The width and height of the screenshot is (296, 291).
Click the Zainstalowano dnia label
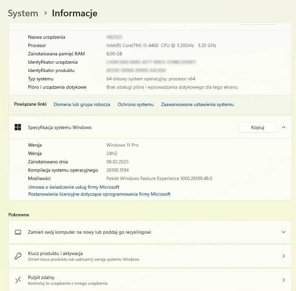(x=48, y=162)
